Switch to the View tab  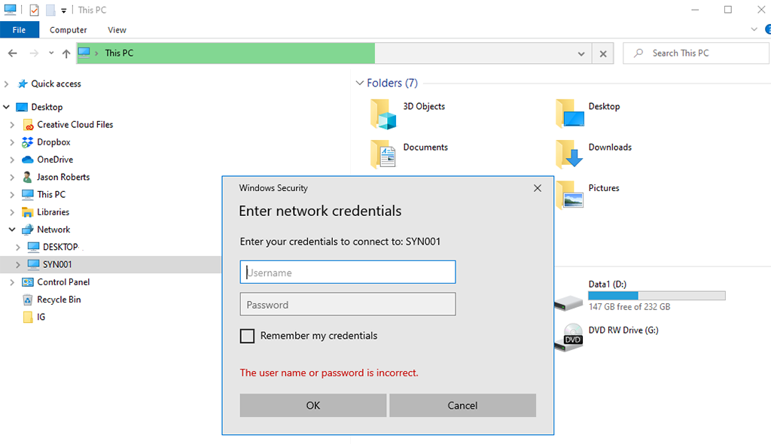click(117, 29)
